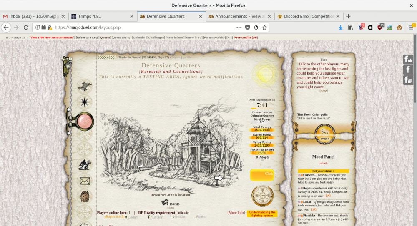The image size is (417, 226).
Task: Open Quest Voting link
Action: click(x=121, y=37)
